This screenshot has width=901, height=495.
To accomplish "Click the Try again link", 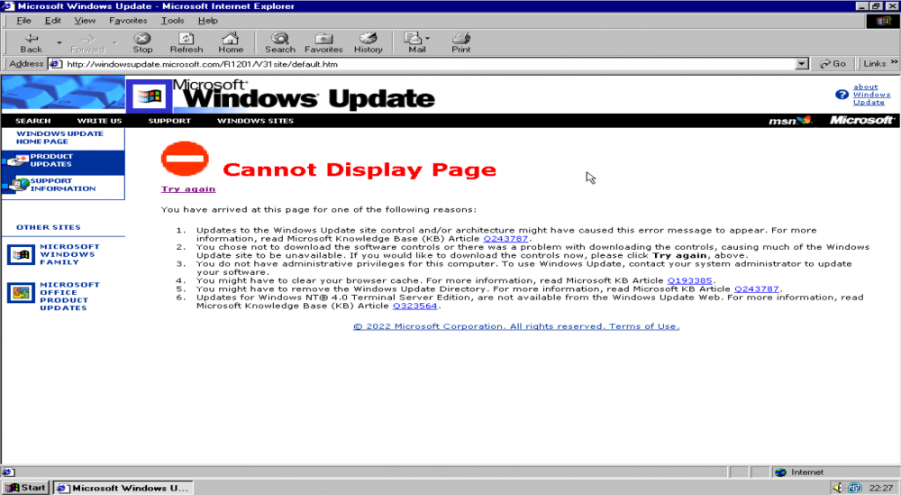I will pos(187,188).
